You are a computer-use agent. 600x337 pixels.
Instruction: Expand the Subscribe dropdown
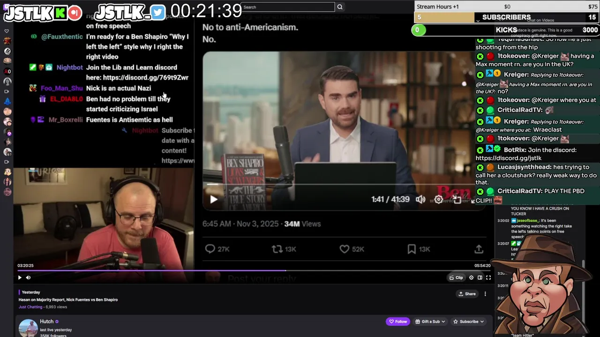click(468, 322)
